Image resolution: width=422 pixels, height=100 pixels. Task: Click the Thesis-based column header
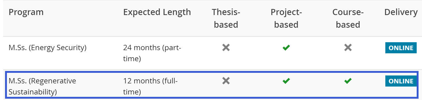(226, 18)
